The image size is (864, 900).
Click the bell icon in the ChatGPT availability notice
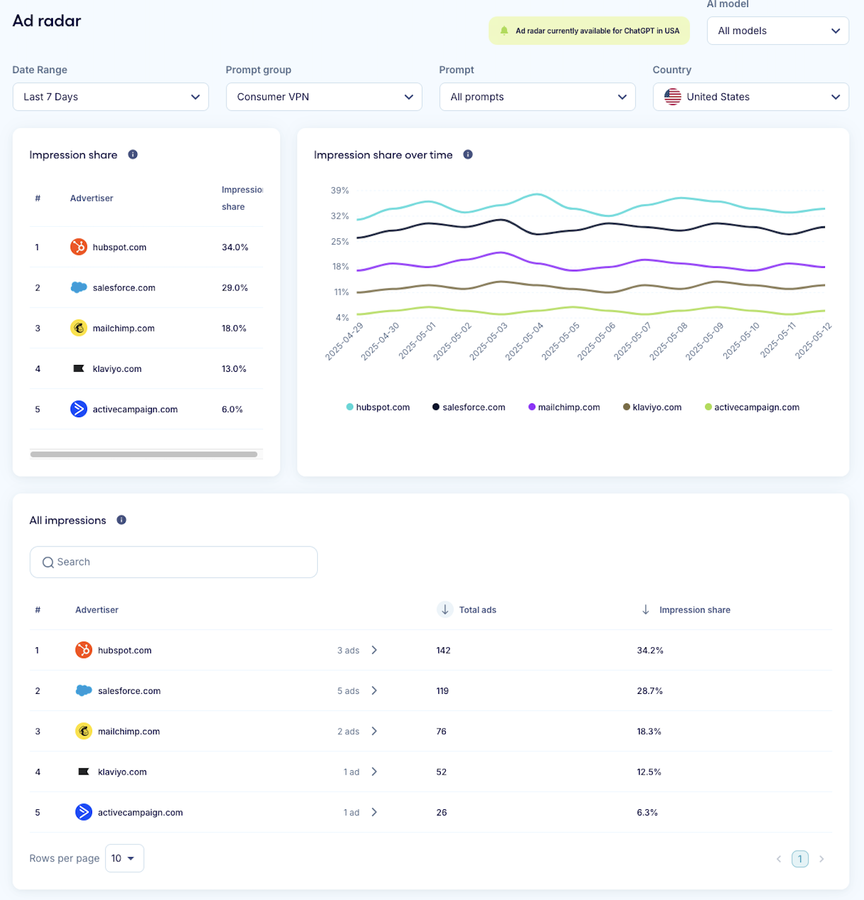504,30
